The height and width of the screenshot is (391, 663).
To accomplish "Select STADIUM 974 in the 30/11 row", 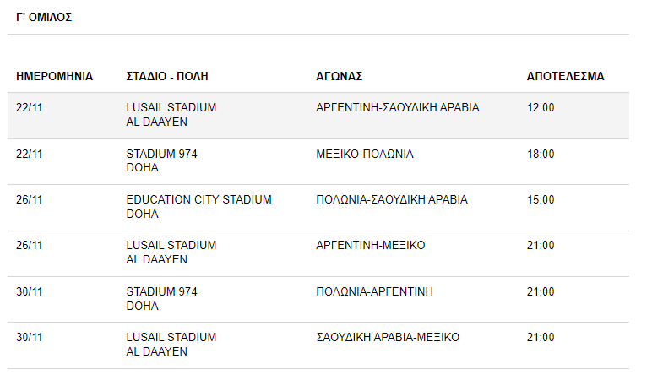I will coord(161,291).
